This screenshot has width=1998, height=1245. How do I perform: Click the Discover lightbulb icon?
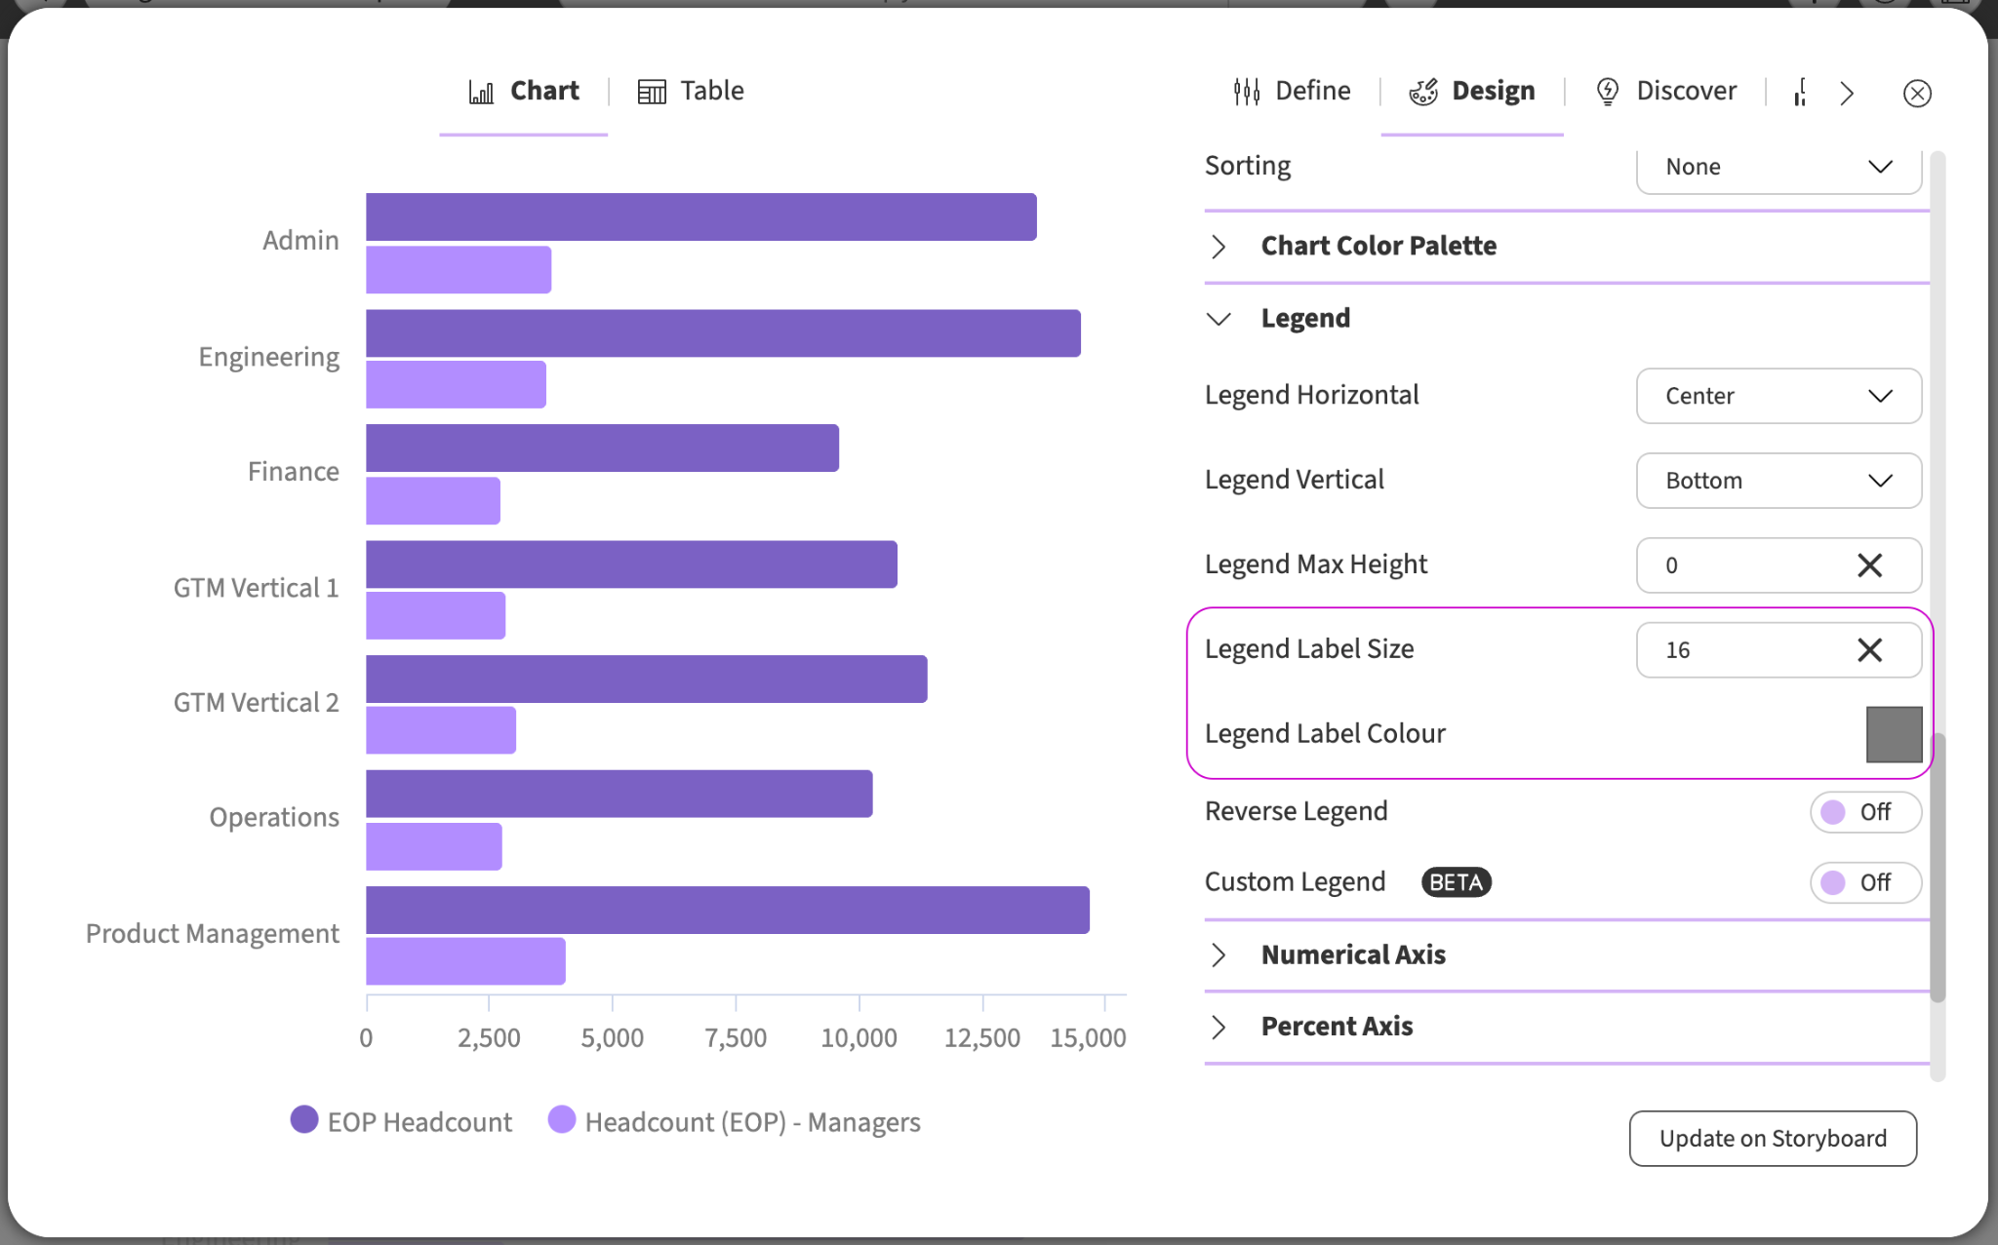1608,92
